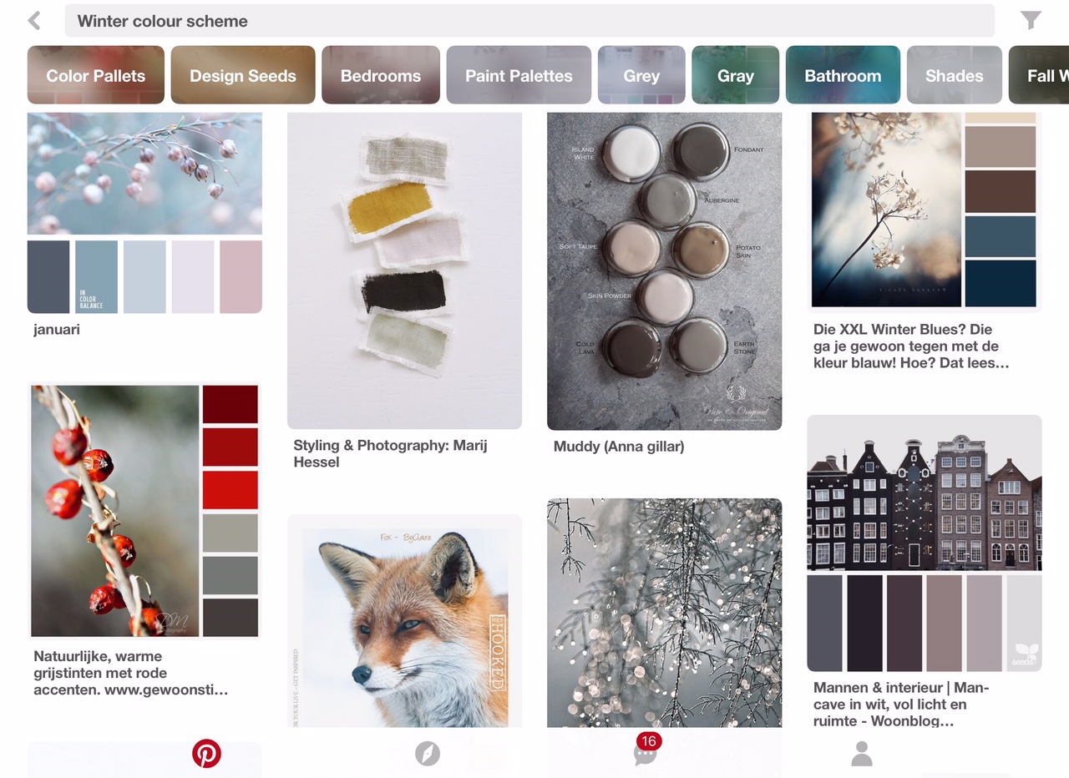Tap the back arrow icon
Image resolution: width=1069 pixels, height=778 pixels.
tap(34, 21)
